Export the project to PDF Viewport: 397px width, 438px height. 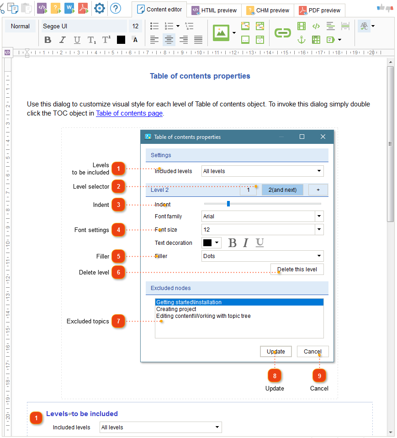[x=83, y=8]
